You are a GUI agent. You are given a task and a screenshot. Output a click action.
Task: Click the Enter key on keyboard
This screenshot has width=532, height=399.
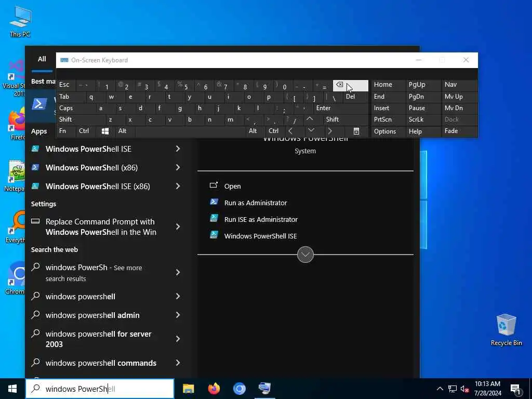340,108
